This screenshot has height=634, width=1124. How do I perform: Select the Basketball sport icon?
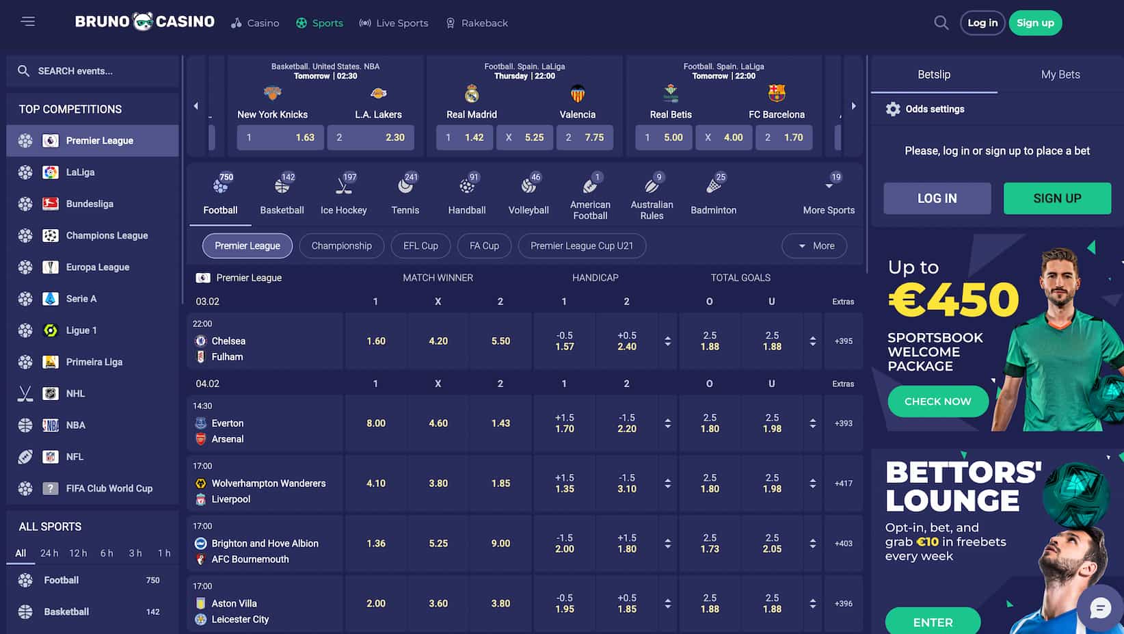(282, 185)
